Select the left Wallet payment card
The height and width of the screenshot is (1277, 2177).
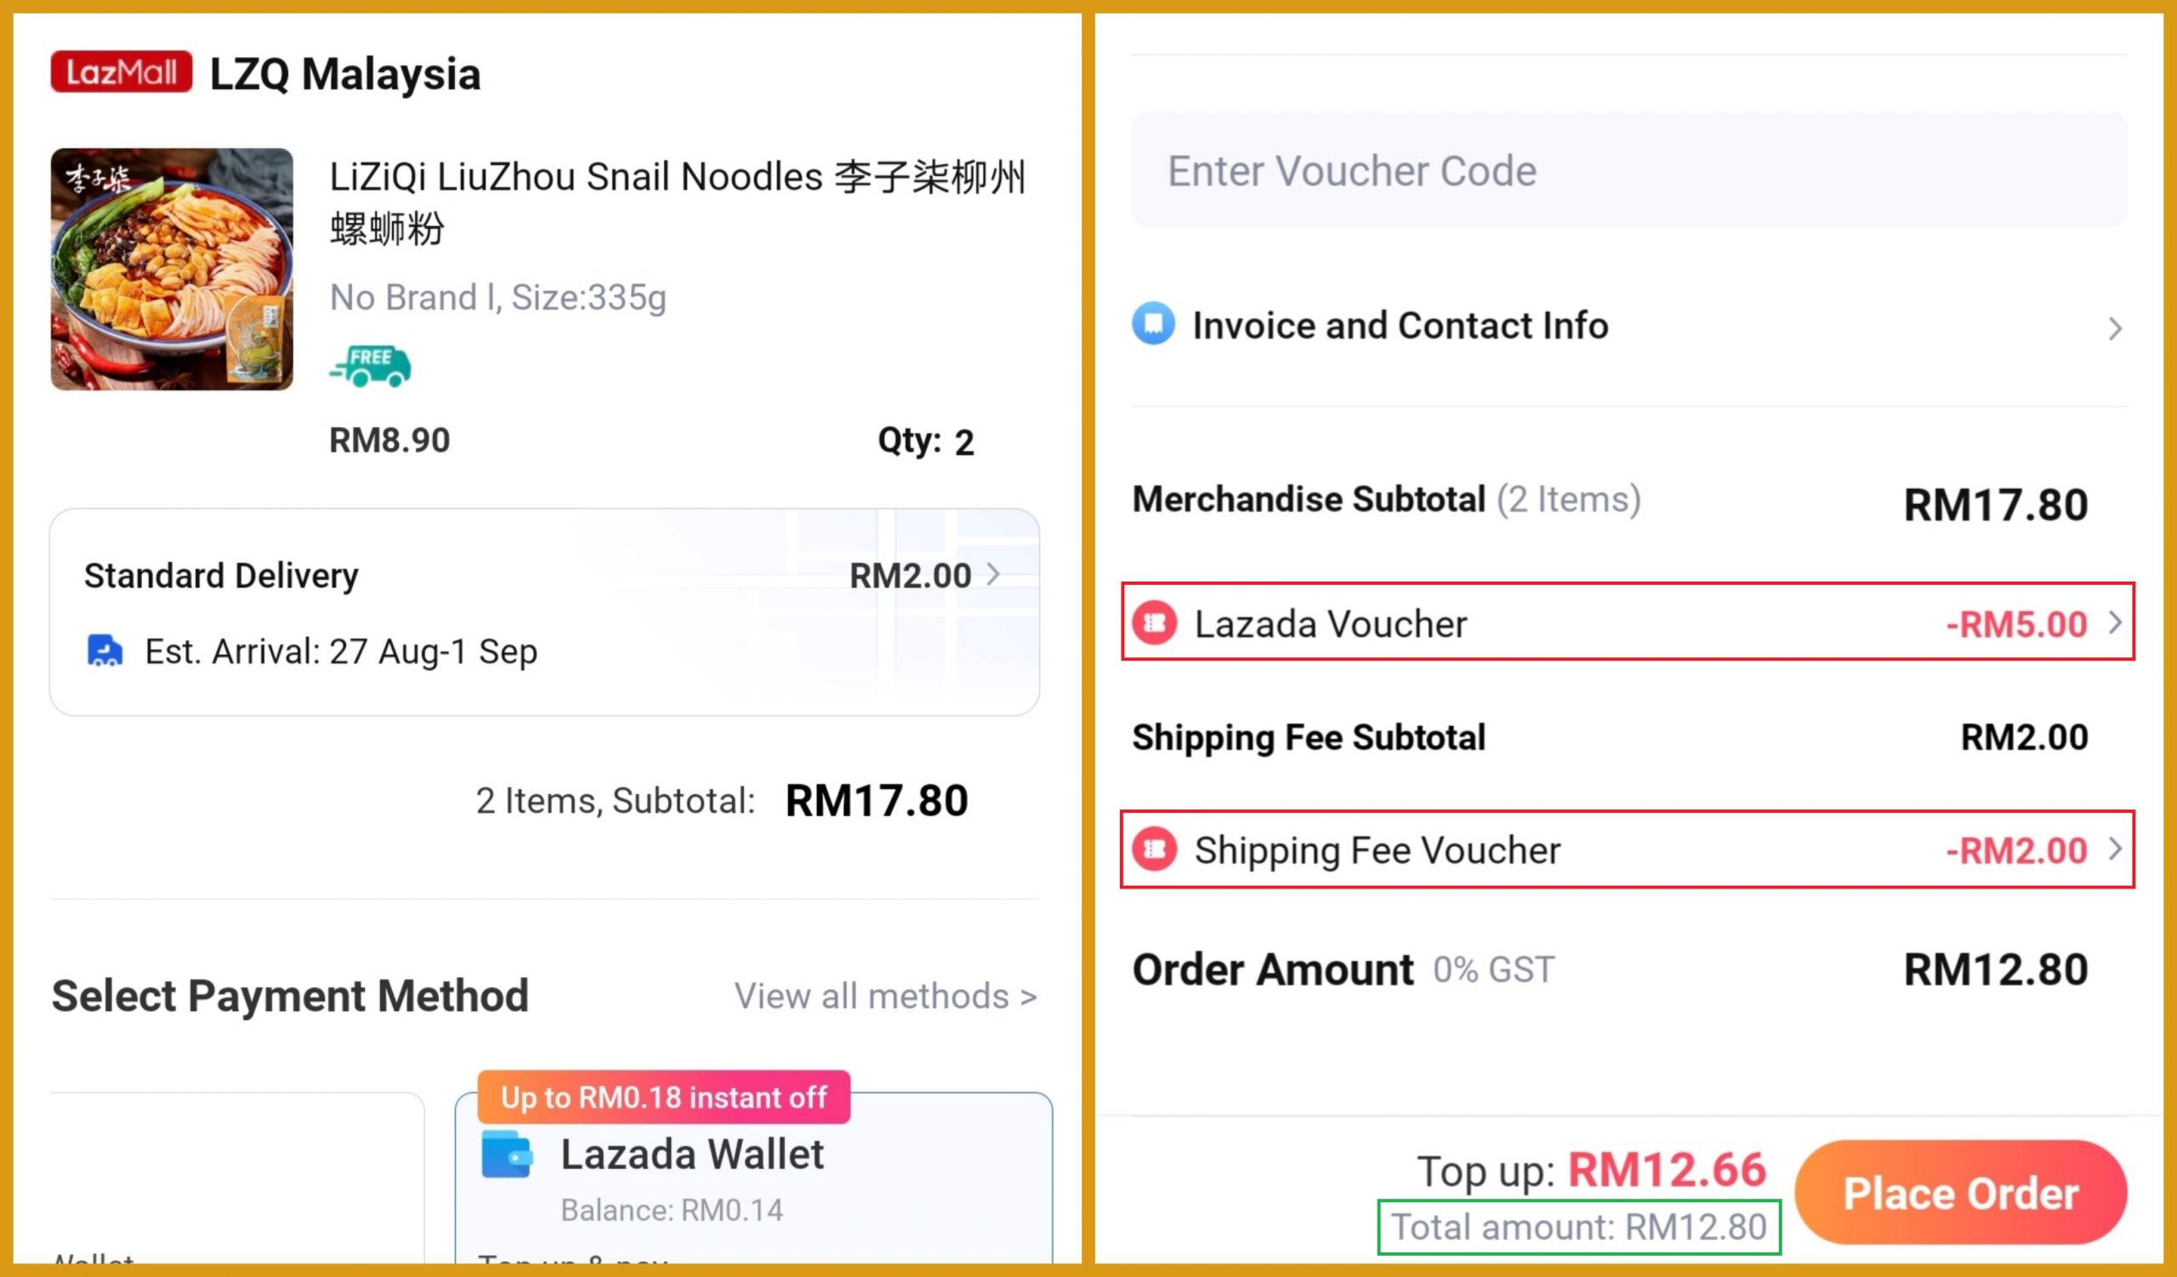pos(237,1183)
